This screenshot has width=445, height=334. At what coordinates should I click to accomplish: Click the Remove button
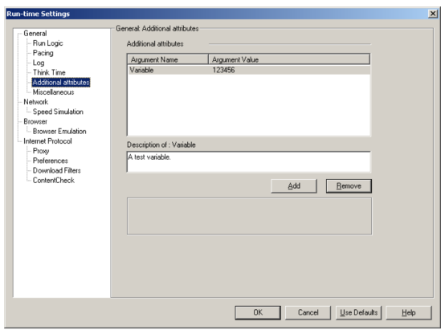[x=349, y=186]
